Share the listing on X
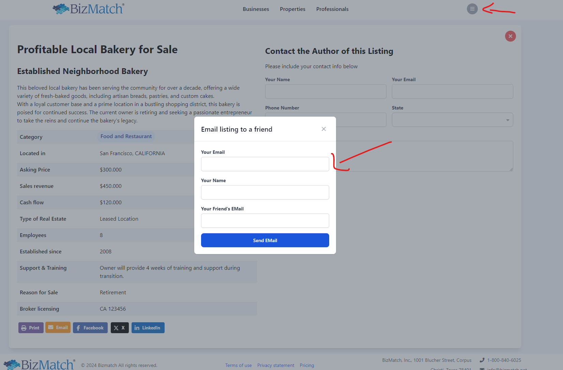This screenshot has height=370, width=563. pyautogui.click(x=120, y=328)
